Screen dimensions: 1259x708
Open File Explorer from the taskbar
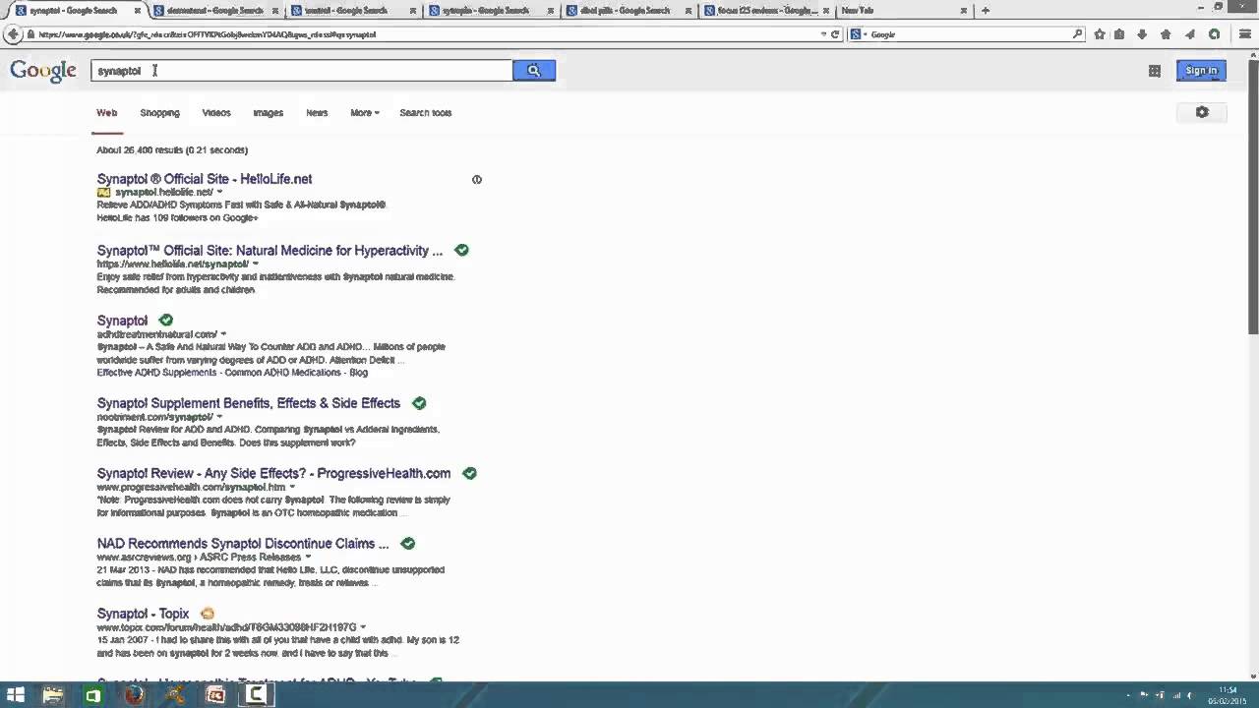[52, 695]
